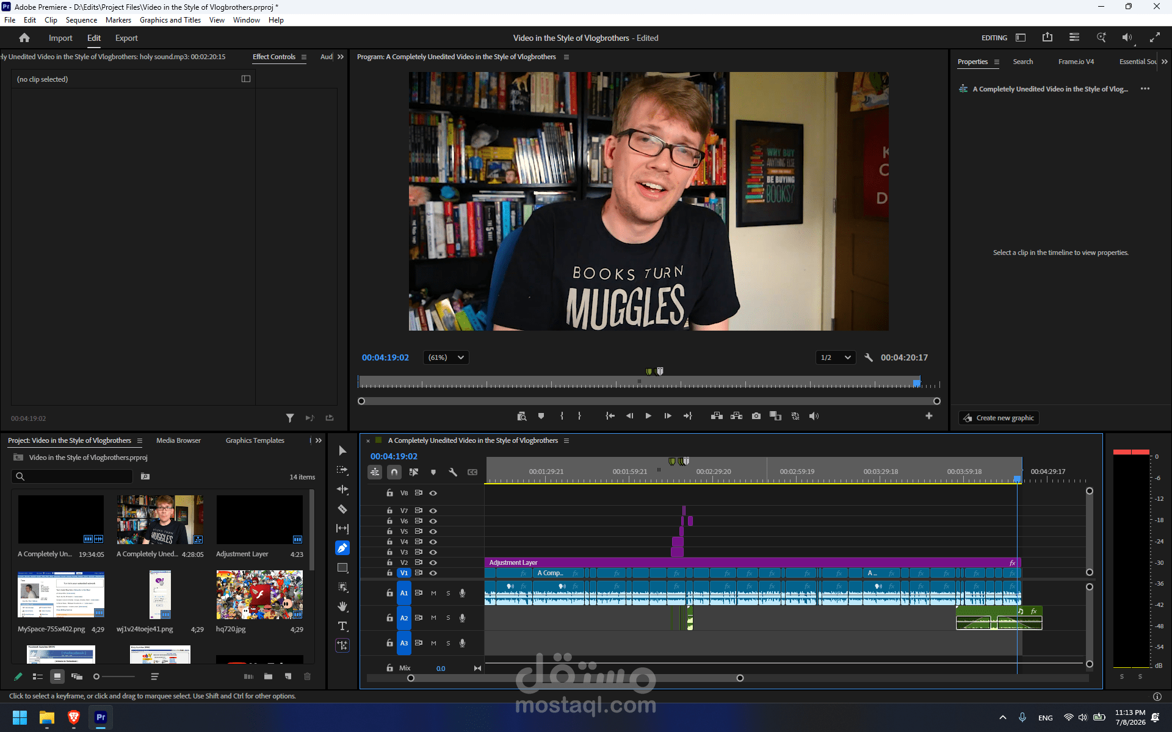The height and width of the screenshot is (732, 1172).
Task: Select the Selection tool arrow
Action: [342, 451]
